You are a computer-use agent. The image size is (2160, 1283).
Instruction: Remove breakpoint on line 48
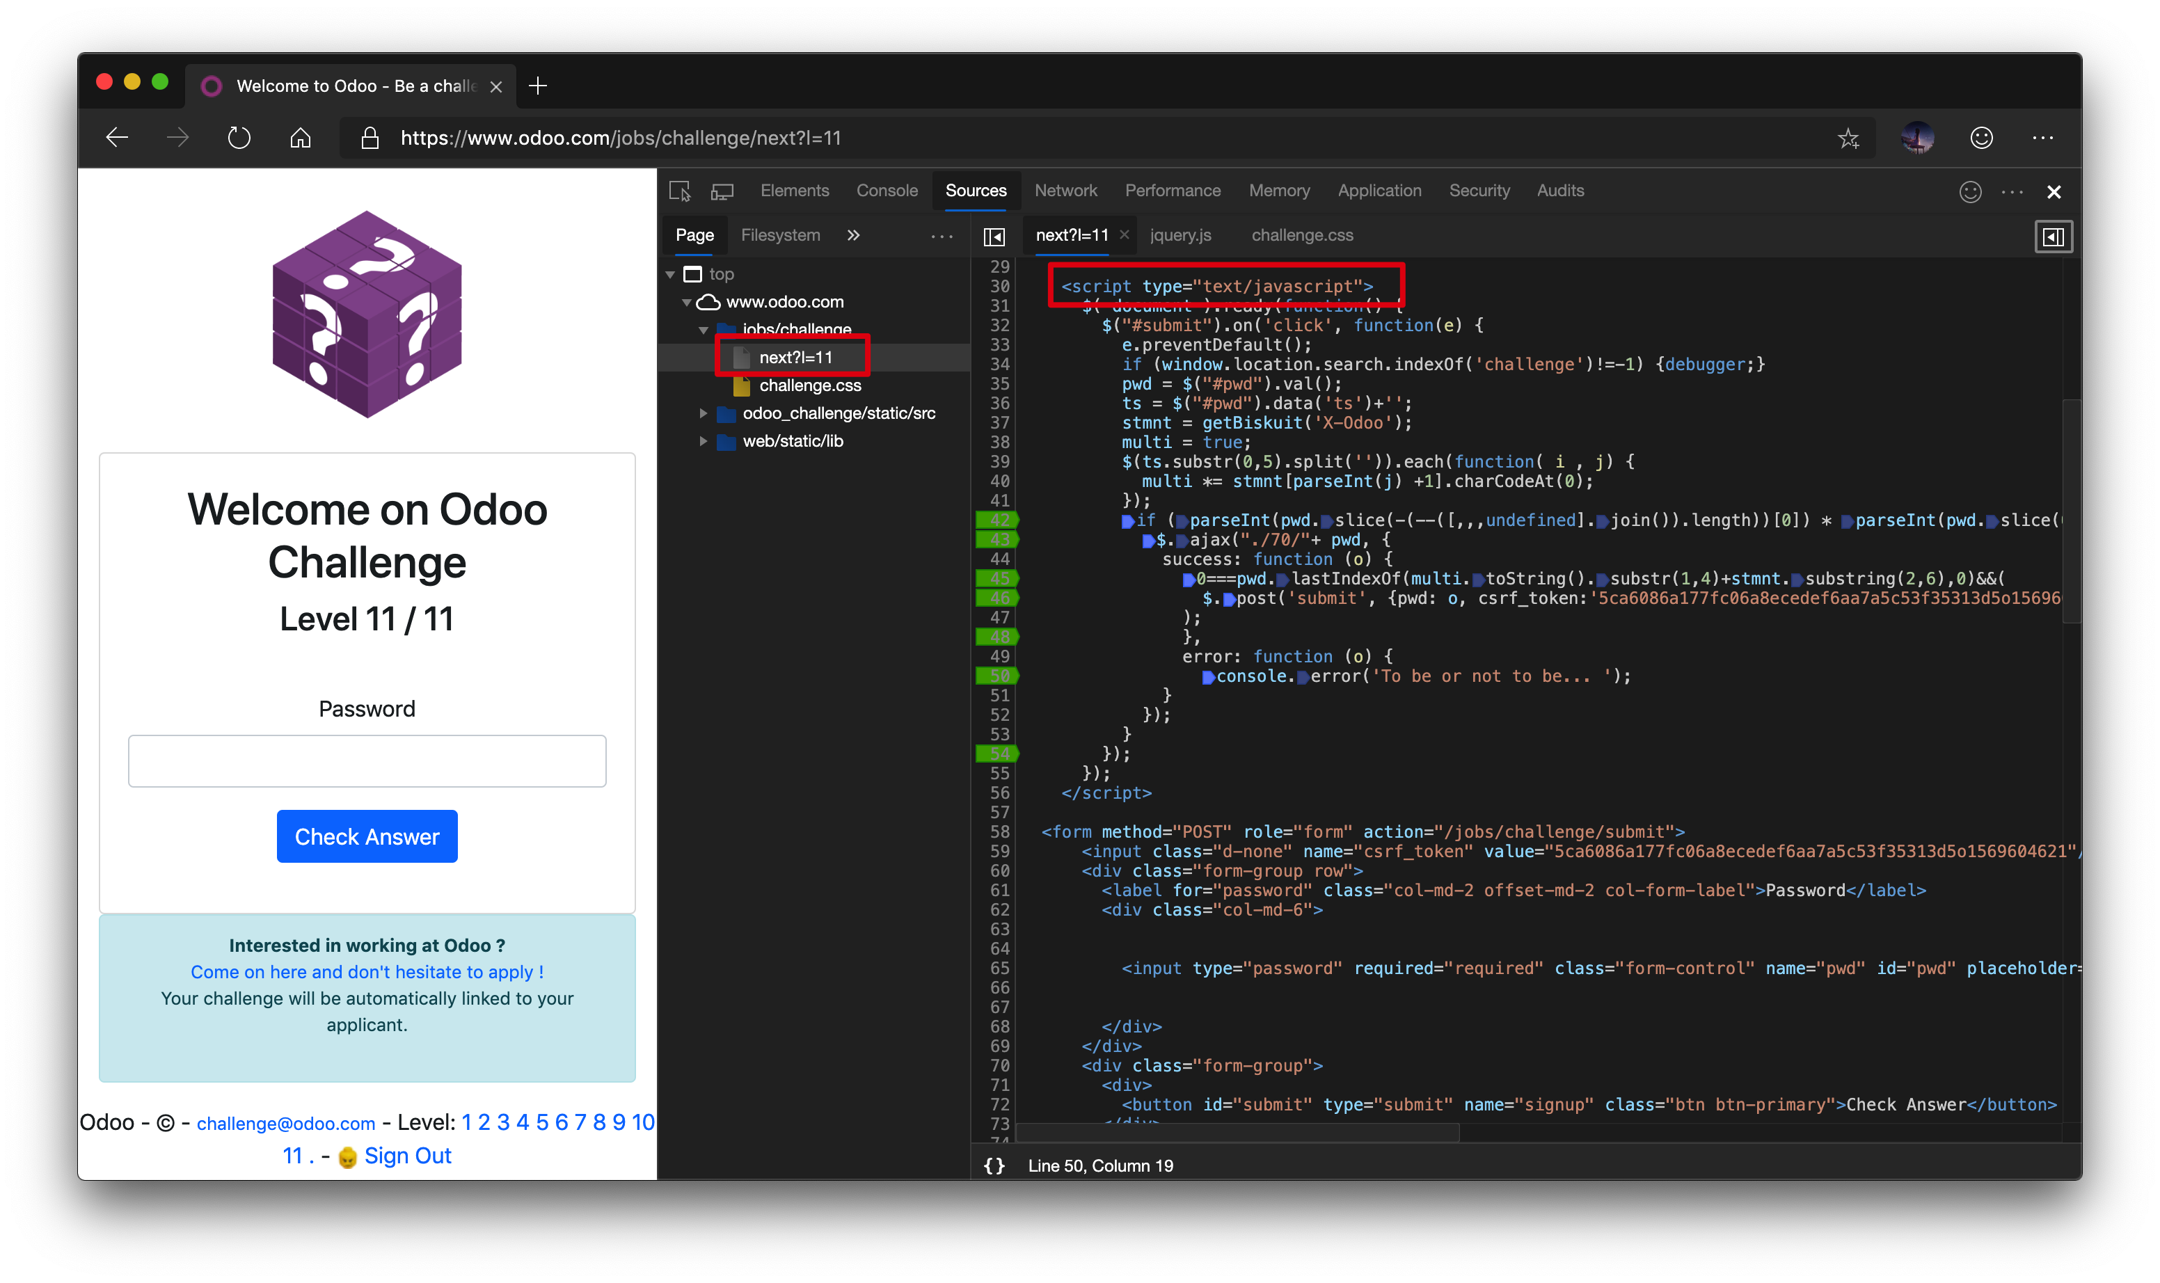pos(997,637)
